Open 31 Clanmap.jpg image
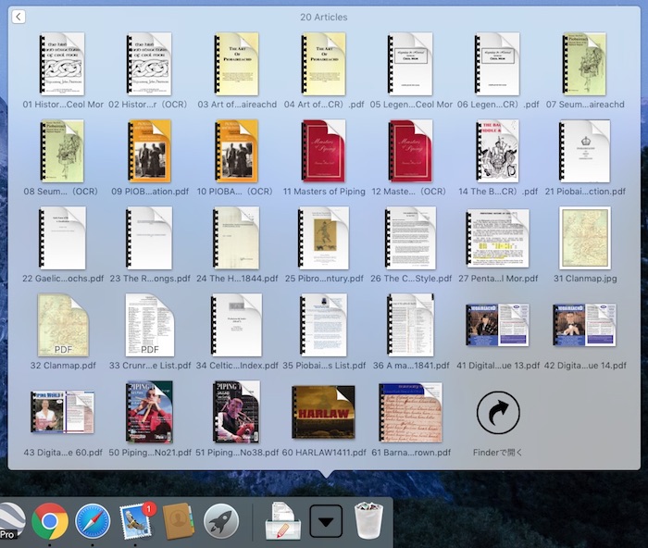Screen dimensions: 648x548 [585, 238]
